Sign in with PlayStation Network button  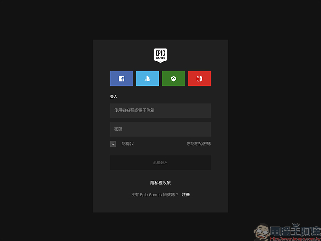[x=147, y=79]
